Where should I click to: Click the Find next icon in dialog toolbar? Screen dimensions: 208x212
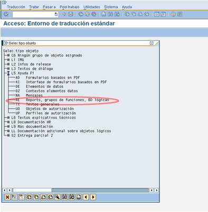coord(72,197)
